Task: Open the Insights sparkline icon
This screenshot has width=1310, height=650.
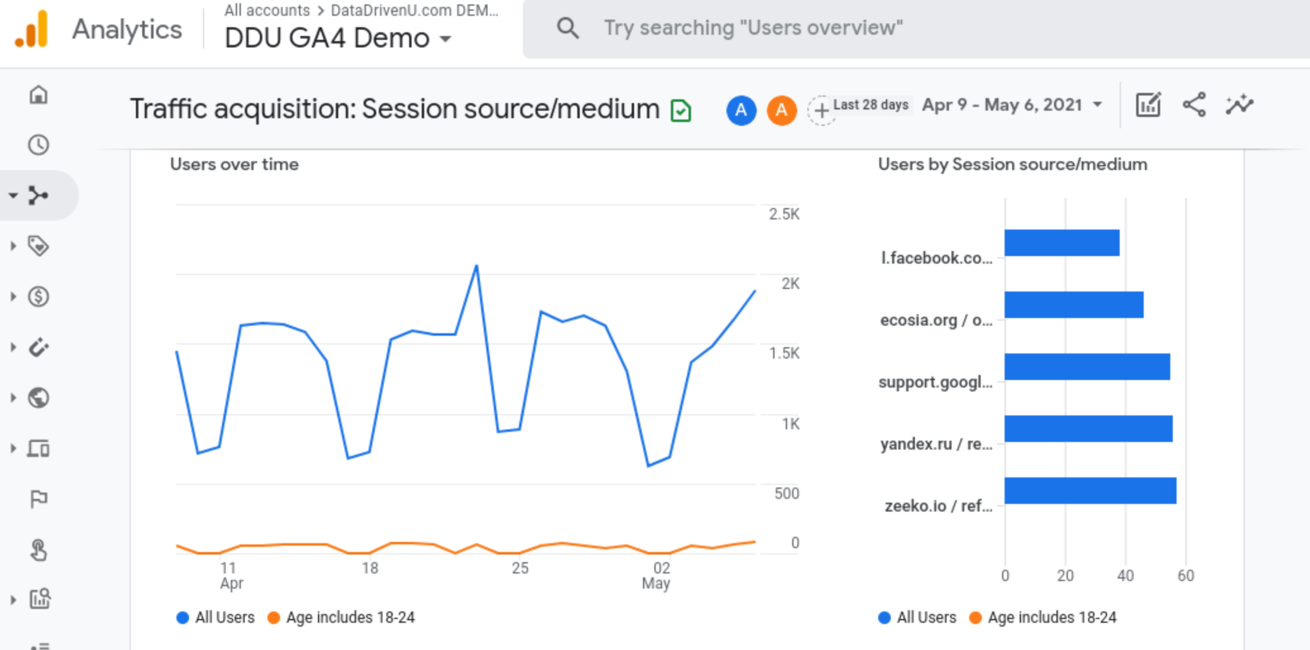Action: point(1239,105)
